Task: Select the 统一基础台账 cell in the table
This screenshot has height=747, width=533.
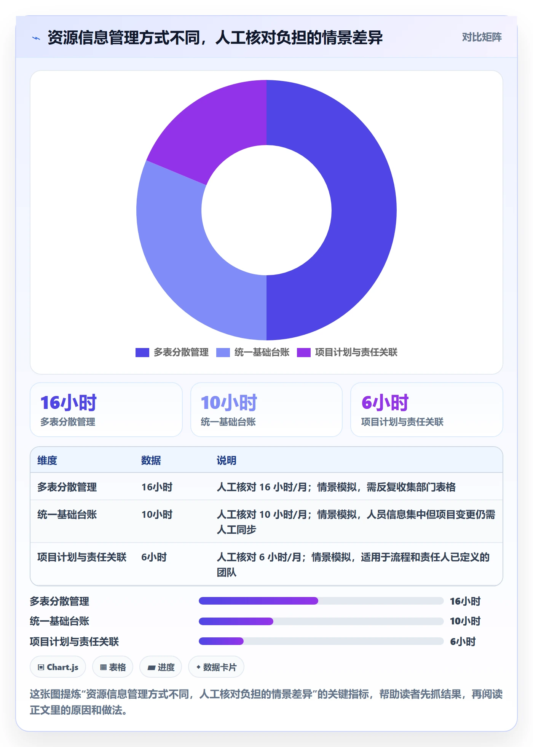Action: [x=67, y=514]
